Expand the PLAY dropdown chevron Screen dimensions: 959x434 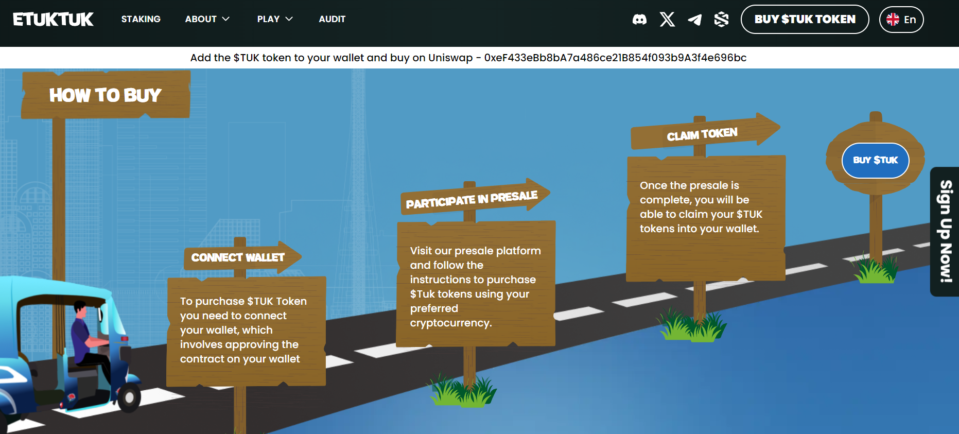point(289,19)
